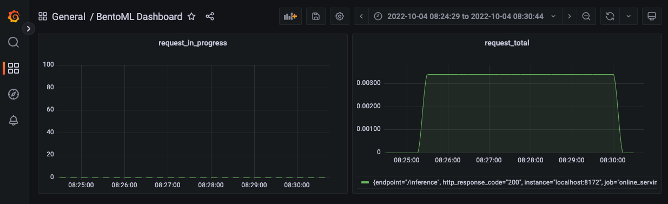Screen dimensions: 668x204
Task: Click the 08:25:00 label in request_total
Action: tap(406, 160)
